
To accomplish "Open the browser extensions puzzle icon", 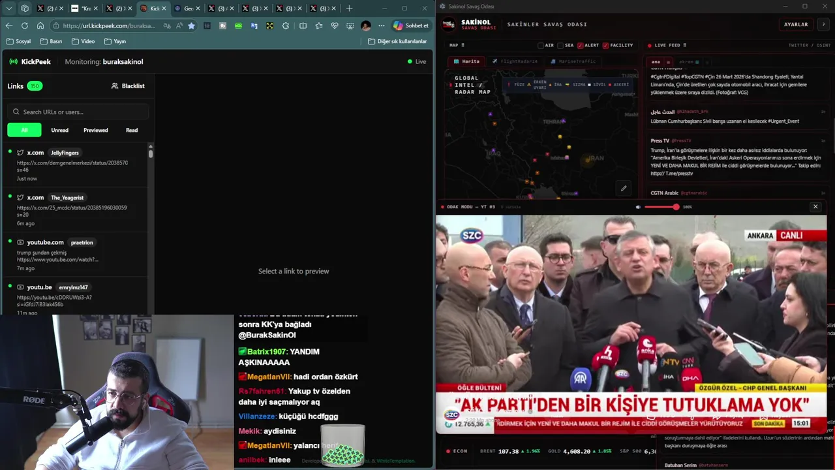I will tap(286, 25).
